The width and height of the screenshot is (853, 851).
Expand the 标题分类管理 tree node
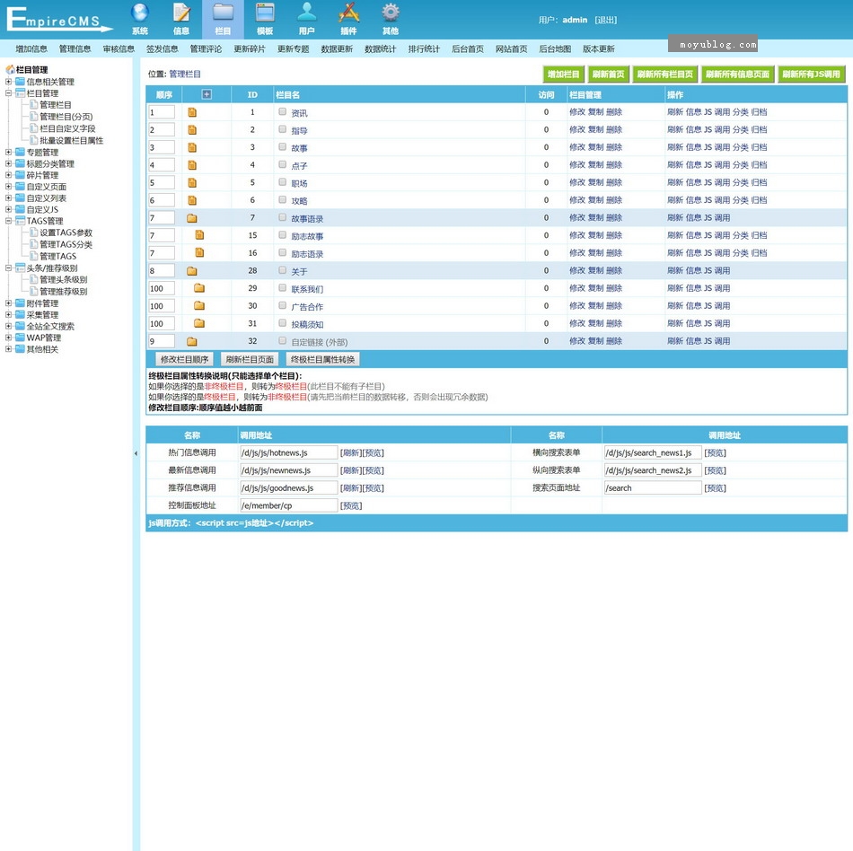click(9, 163)
